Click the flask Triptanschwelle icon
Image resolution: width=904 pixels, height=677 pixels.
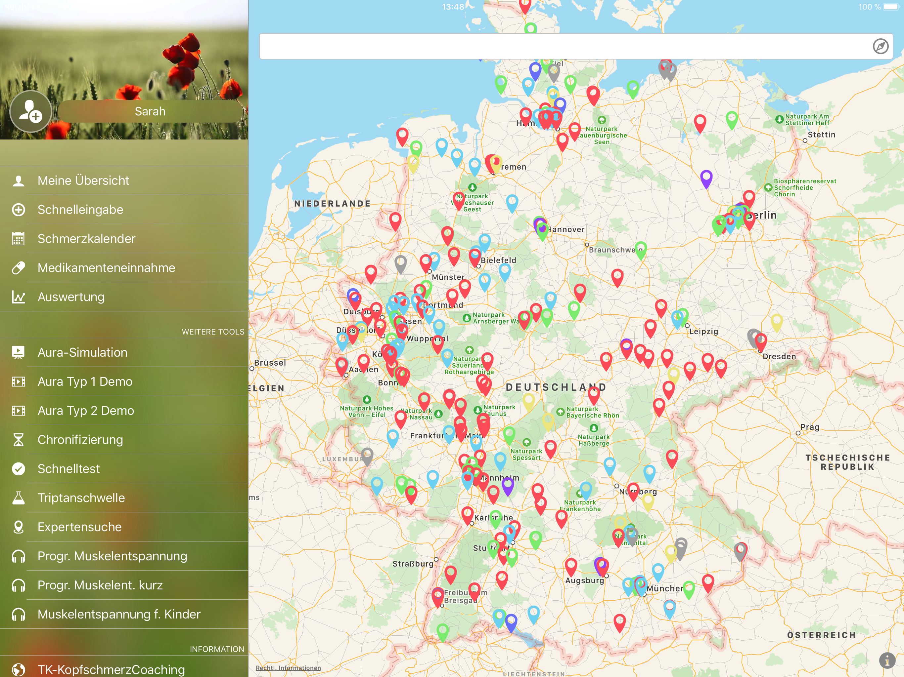click(x=19, y=498)
